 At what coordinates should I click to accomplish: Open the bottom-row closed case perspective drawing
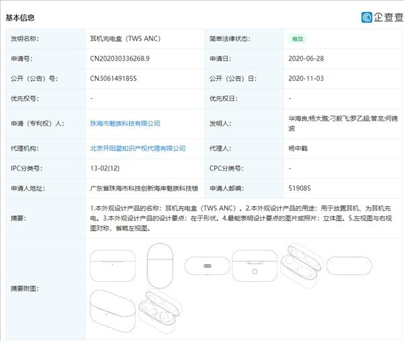tap(112, 311)
